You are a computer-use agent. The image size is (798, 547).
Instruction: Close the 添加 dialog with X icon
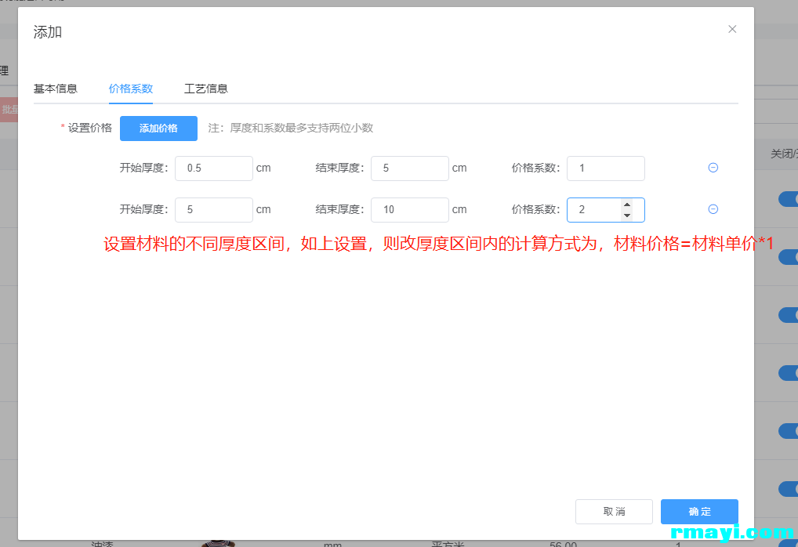click(732, 29)
